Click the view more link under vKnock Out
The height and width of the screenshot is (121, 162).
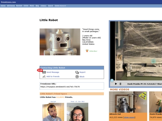coord(129,117)
